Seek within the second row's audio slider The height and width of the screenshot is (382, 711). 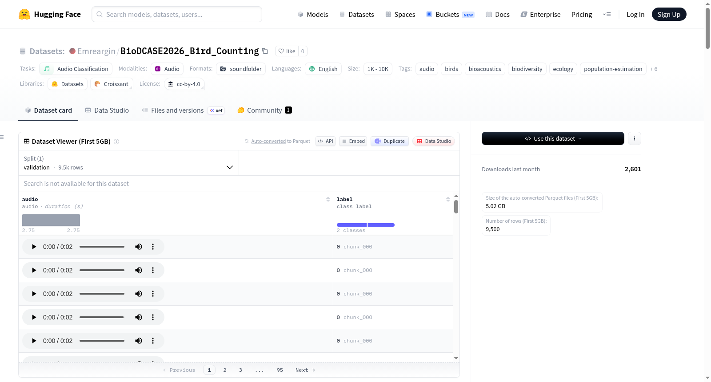[102, 270]
